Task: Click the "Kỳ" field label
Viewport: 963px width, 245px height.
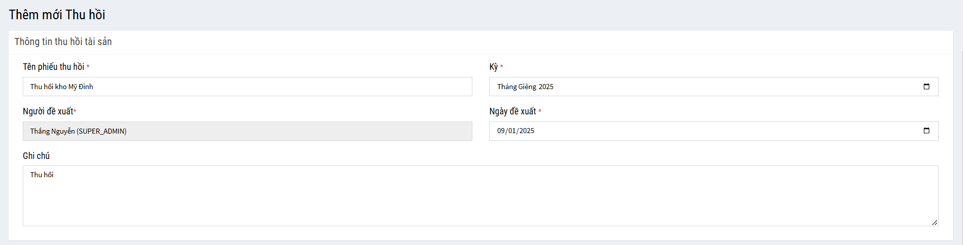Action: pos(493,67)
